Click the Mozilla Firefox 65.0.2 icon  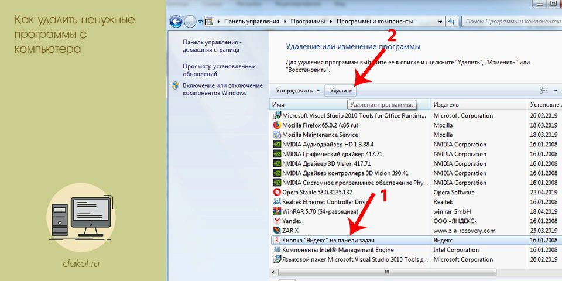[277, 125]
